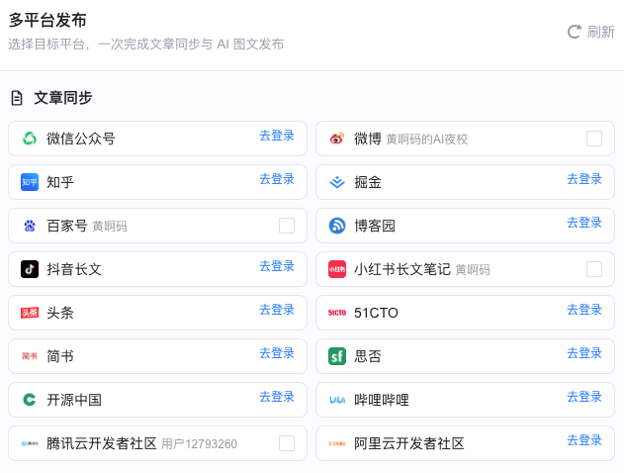Click the 思否 platform name
This screenshot has width=624, height=473.
[x=368, y=356]
